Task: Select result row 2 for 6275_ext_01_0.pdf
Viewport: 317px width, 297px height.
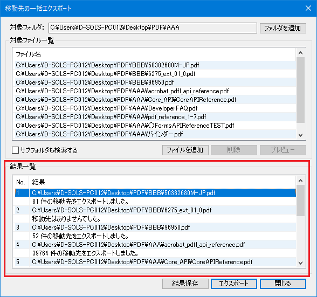Action: coord(155,210)
